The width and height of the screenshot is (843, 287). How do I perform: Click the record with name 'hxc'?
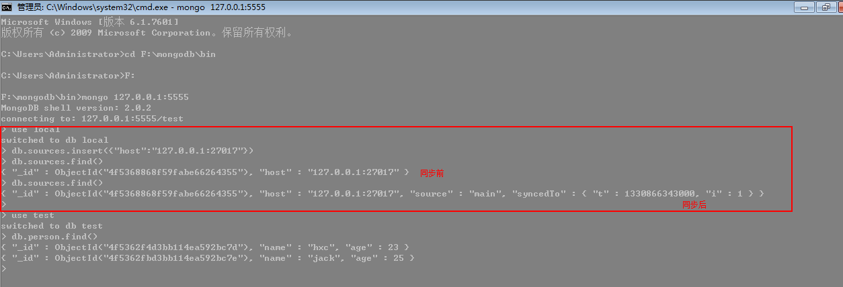tap(205, 247)
